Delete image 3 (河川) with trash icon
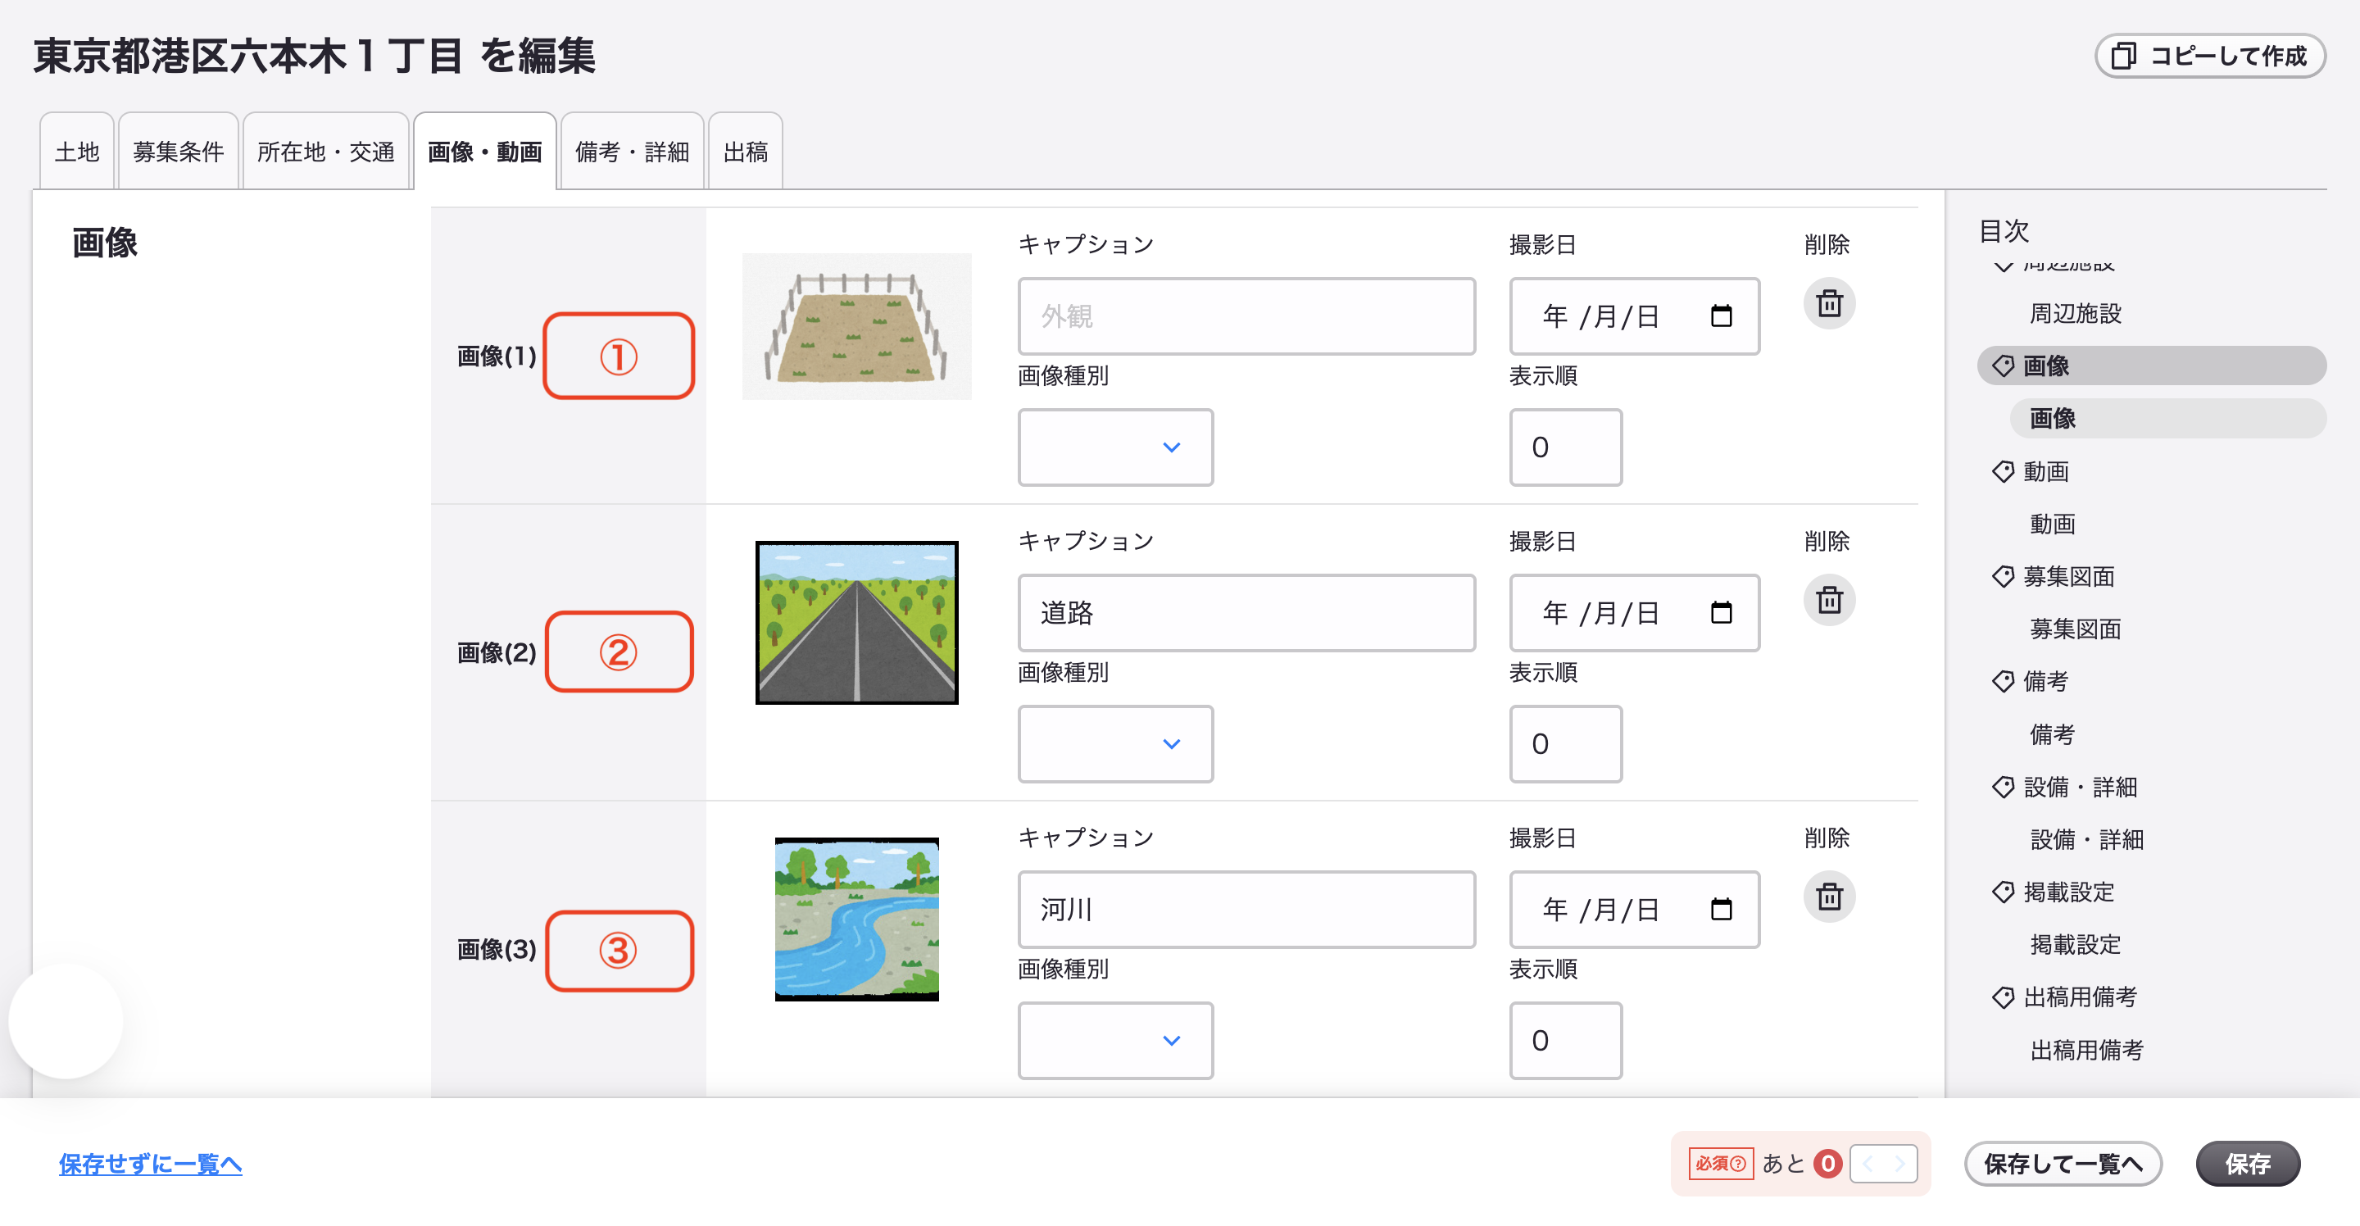This screenshot has height=1226, width=2360. (1829, 896)
